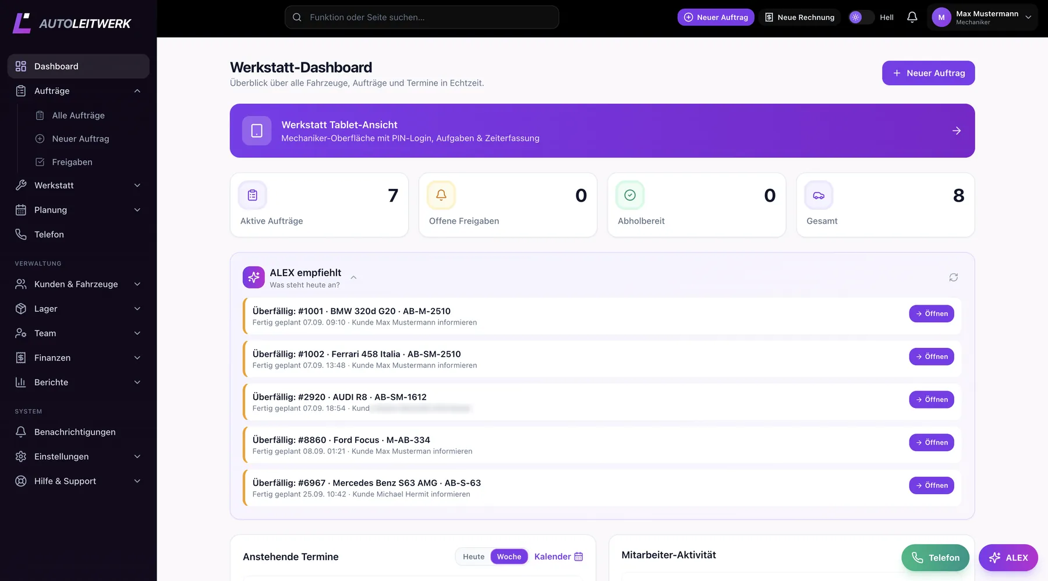
Task: Click the Funktion oder Seite suchen field
Action: [x=422, y=17]
